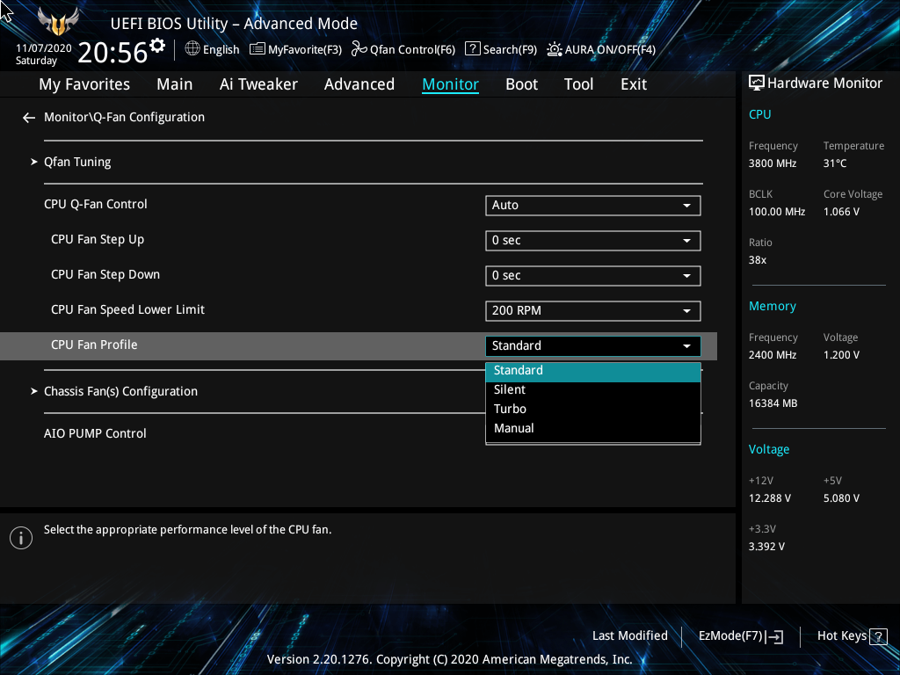Open Qfan Control(F6)
The height and width of the screenshot is (675, 900).
(403, 49)
